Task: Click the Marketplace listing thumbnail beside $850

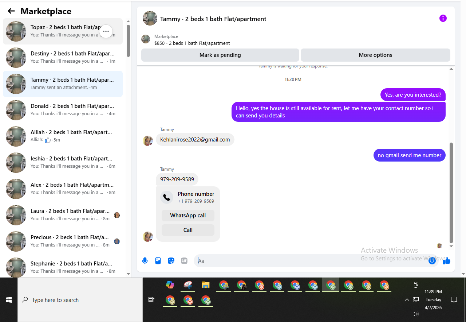Action: pos(146,39)
